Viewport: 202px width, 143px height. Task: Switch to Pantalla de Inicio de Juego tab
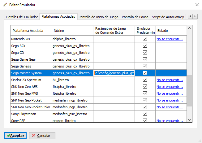(x=98, y=17)
